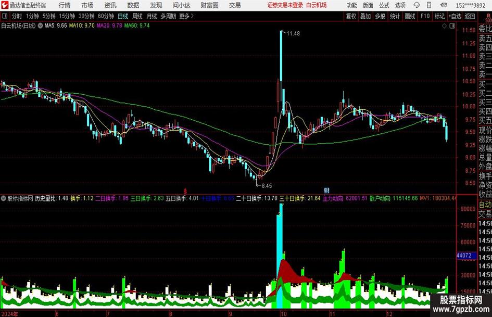Expand the 白云机场(日线) indicator dropdown arrow
This screenshot has width=492, height=317.
point(41,26)
